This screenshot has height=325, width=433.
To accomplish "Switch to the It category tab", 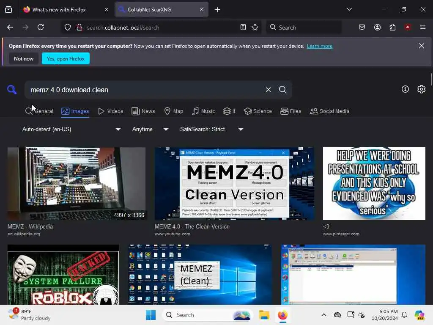I will 229,111.
